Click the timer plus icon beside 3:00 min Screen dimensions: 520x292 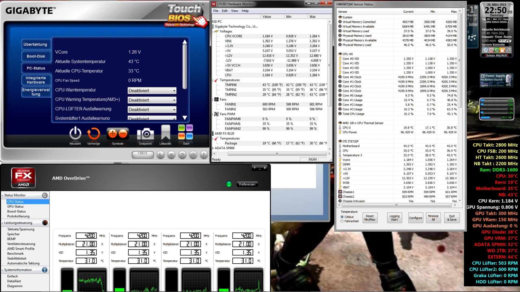(500, 41)
